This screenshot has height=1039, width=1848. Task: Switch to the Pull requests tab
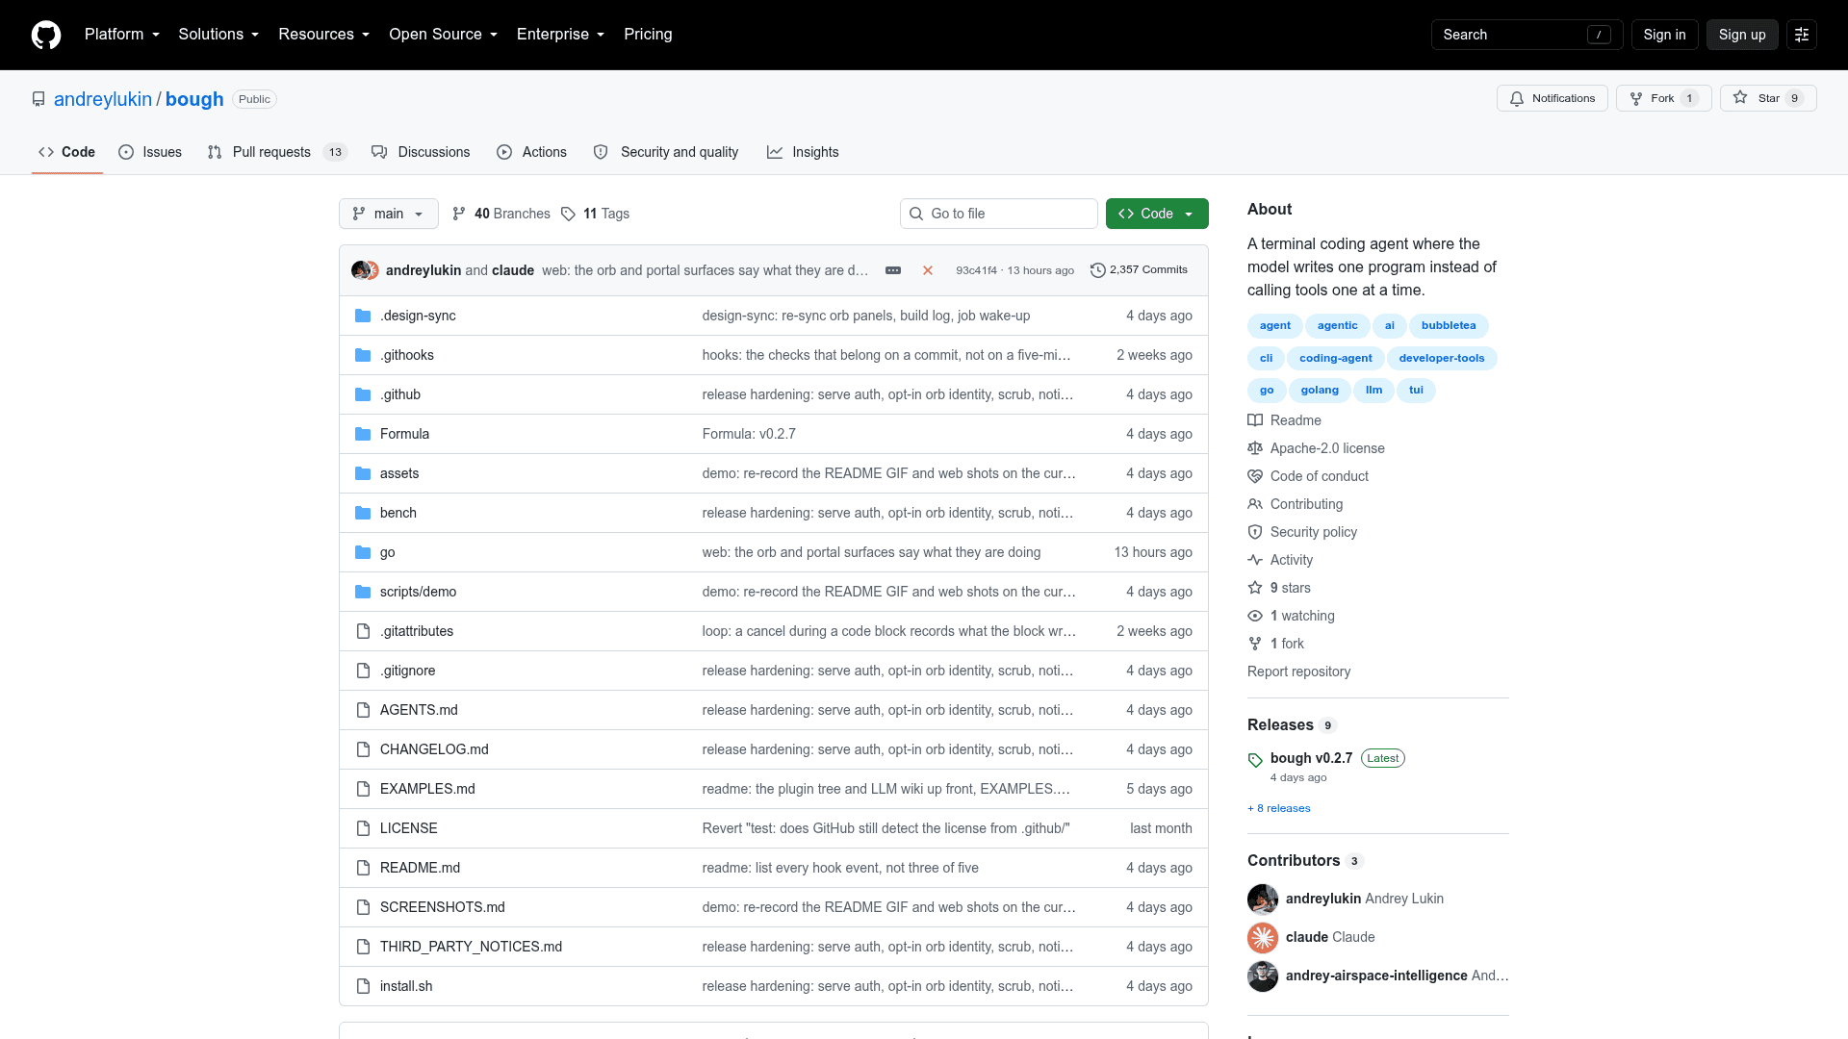pyautogui.click(x=276, y=152)
